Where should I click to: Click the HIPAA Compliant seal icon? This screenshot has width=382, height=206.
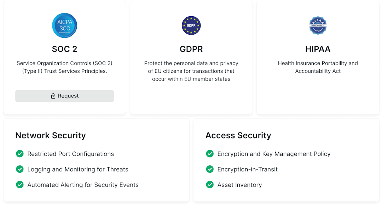(318, 25)
